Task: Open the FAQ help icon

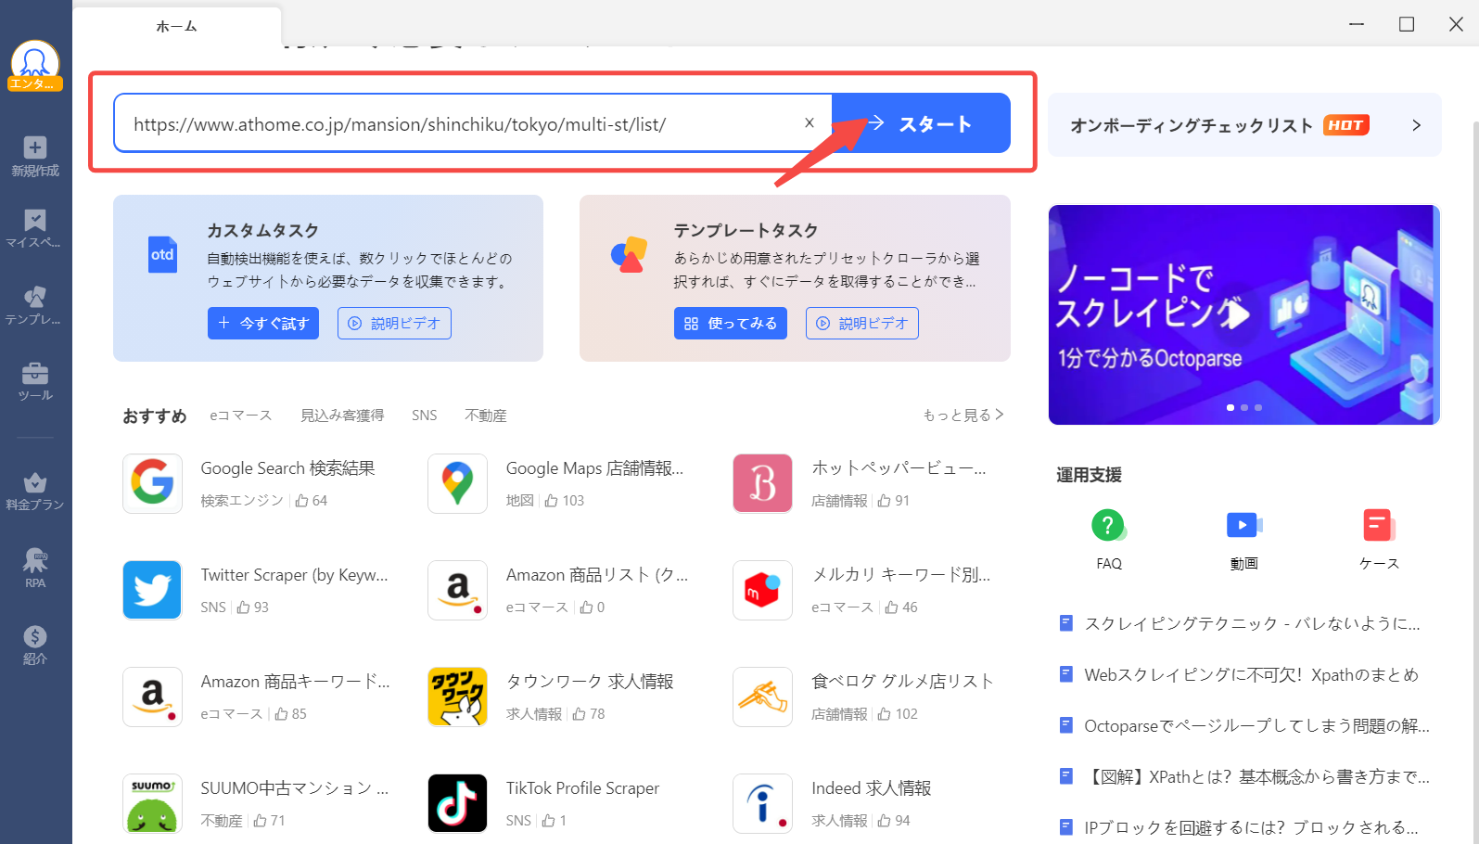Action: (1108, 526)
